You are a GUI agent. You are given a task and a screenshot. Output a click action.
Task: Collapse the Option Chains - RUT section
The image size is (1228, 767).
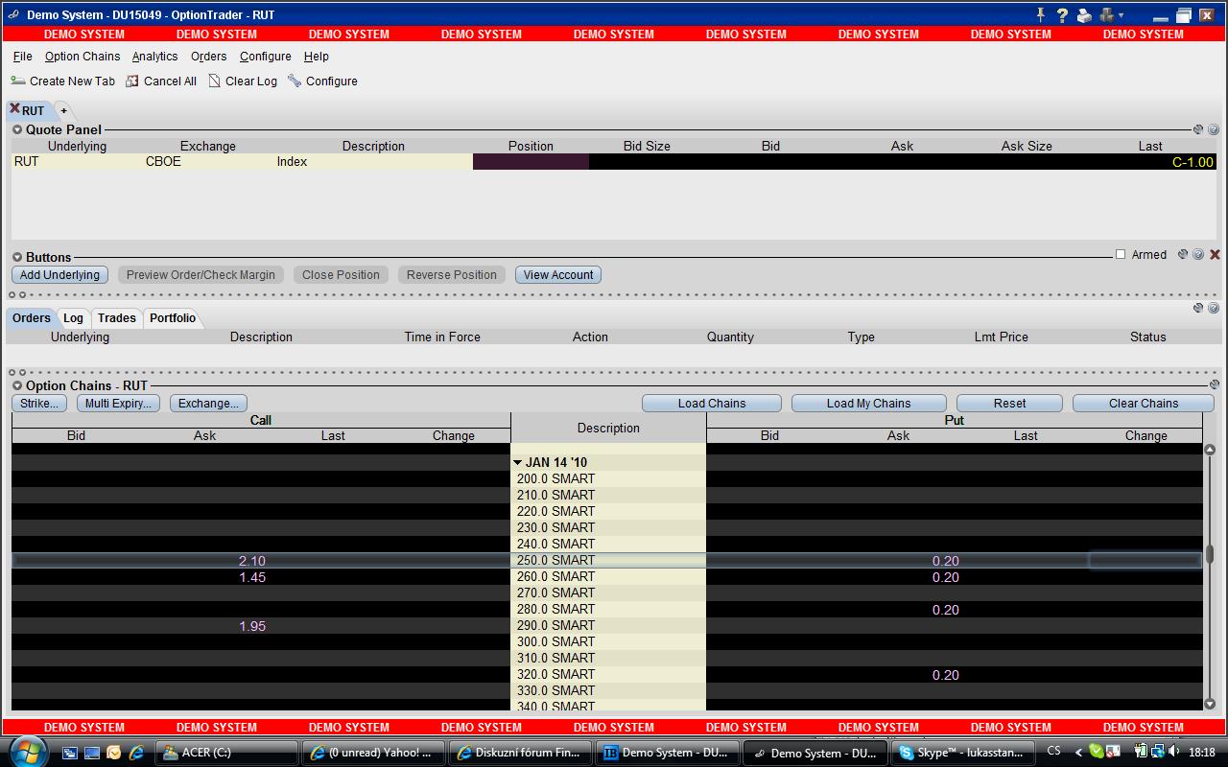[x=17, y=385]
